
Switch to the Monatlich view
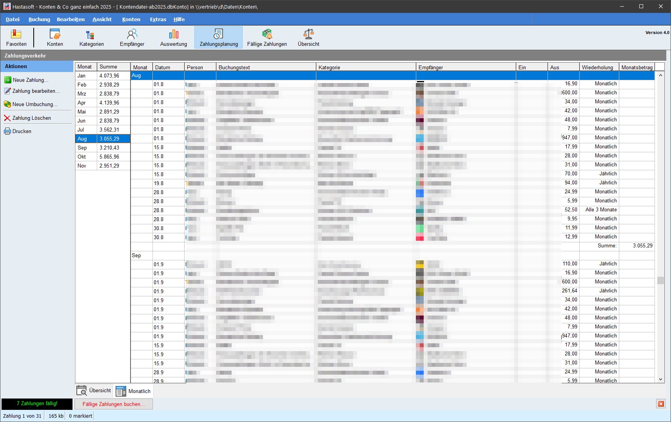[x=133, y=391]
